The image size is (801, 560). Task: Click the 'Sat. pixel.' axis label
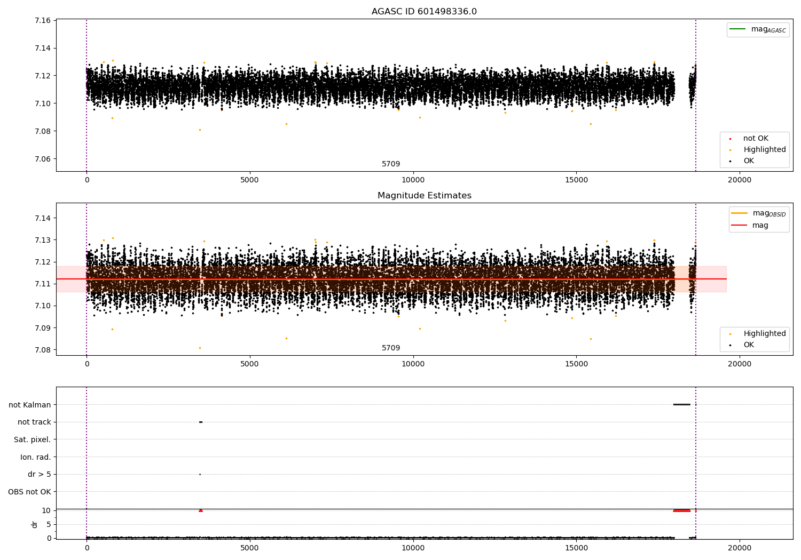pos(33,439)
